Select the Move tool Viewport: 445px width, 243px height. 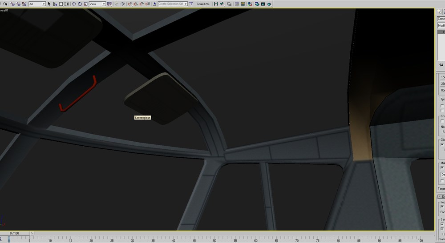click(74, 4)
